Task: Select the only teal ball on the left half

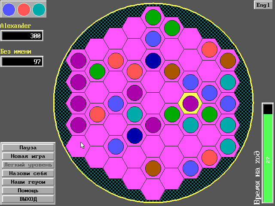Action: [134, 114]
